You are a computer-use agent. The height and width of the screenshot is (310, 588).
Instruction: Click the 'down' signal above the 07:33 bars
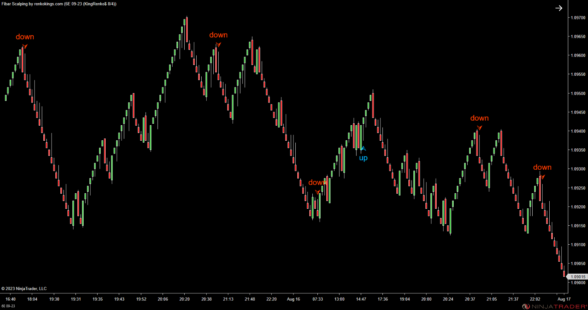tap(317, 191)
